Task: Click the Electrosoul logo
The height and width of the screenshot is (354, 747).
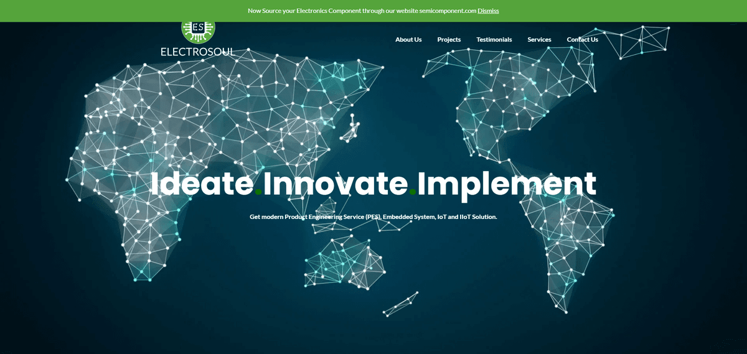Action: coord(198,39)
